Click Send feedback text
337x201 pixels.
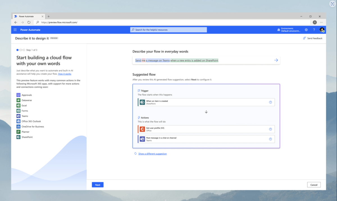click(x=315, y=38)
